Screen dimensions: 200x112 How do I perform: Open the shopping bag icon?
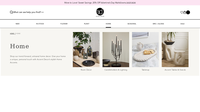tap(185, 12)
